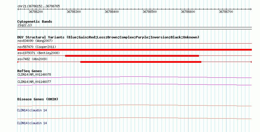Select the Cytogenetic Bands track title
The height and width of the screenshot is (132, 260).
click(35, 22)
